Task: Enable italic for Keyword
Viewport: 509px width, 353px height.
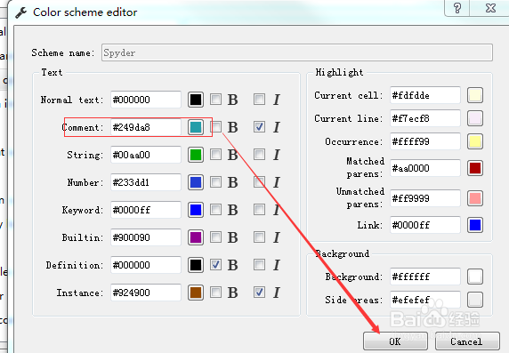Action: (259, 209)
